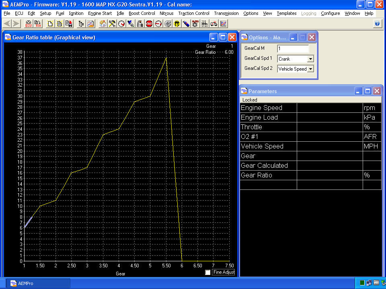Click the GearCal M input field
This screenshot has height=289, width=386.
coord(293,49)
